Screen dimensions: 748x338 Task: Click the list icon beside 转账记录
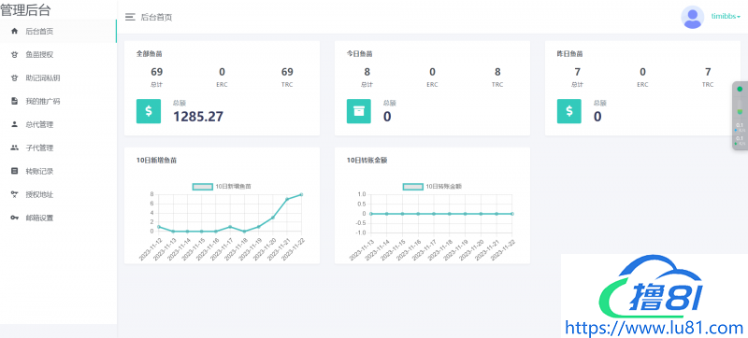14,171
